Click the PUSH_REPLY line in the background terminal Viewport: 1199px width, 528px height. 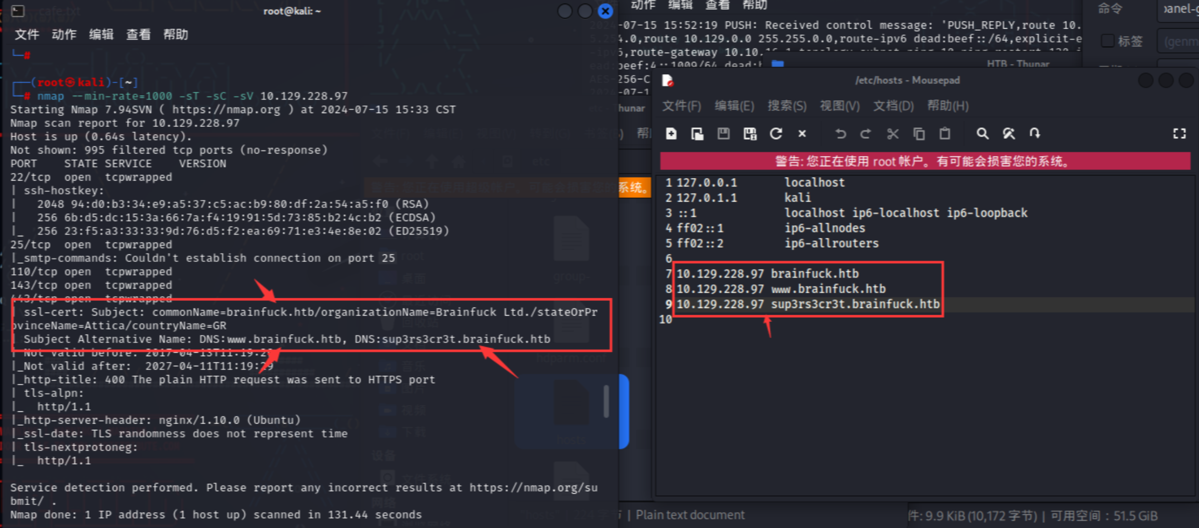pyautogui.click(x=850, y=25)
